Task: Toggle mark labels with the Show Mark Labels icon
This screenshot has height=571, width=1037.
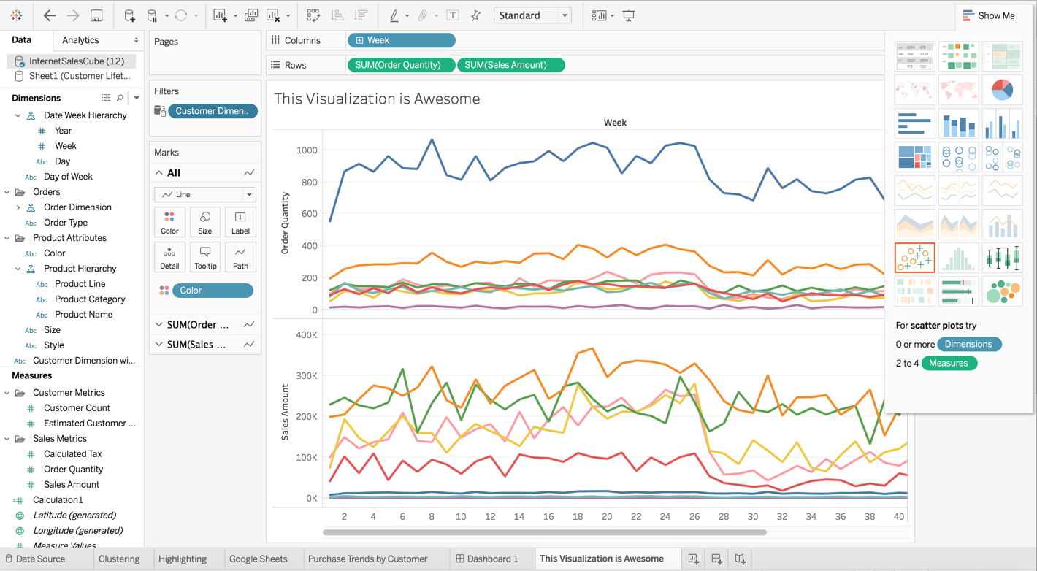Action: (x=597, y=15)
